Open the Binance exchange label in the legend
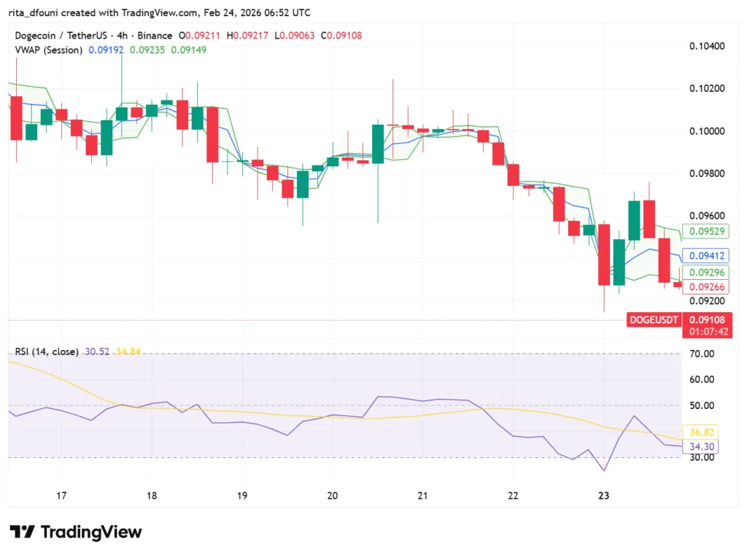The image size is (747, 557). coord(155,35)
